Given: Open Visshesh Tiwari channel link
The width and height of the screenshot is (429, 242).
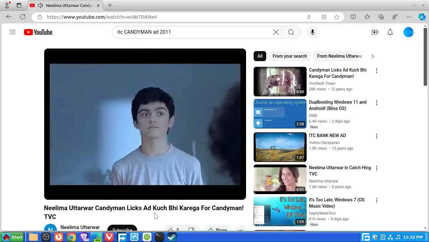Looking at the screenshot, I should pyautogui.click(x=322, y=84).
